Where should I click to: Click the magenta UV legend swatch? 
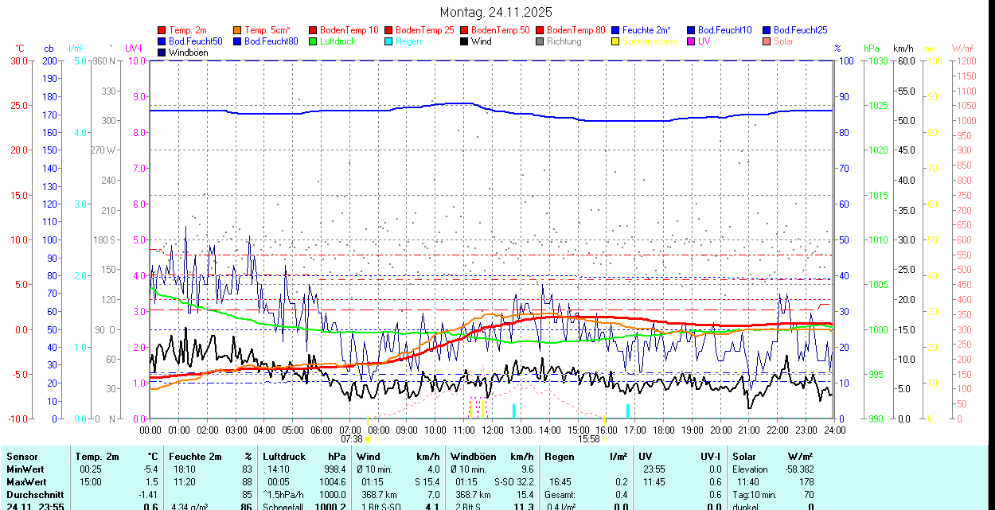coord(690,41)
